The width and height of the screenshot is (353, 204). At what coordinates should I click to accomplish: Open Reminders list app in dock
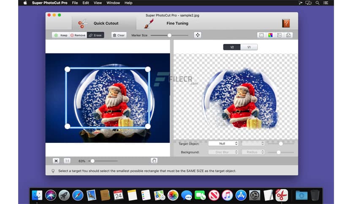(146, 195)
